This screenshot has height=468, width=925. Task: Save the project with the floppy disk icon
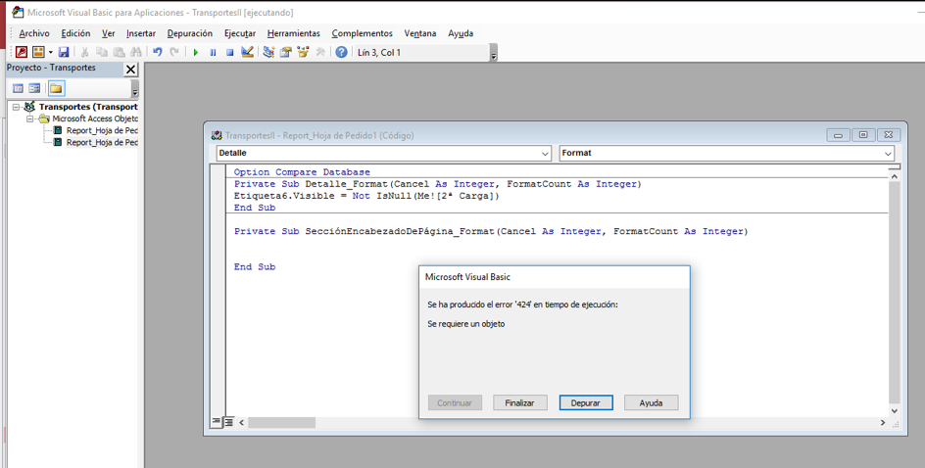(x=64, y=53)
